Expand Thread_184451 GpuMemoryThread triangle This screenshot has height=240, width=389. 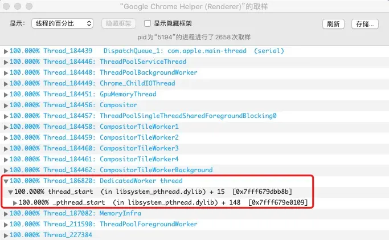pos(6,95)
